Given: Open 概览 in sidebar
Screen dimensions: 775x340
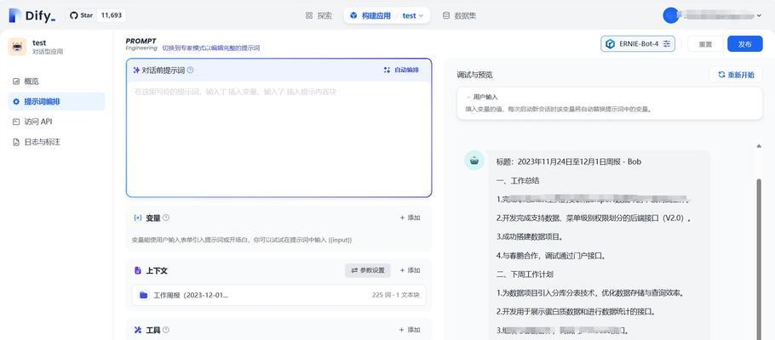Looking at the screenshot, I should (56, 82).
